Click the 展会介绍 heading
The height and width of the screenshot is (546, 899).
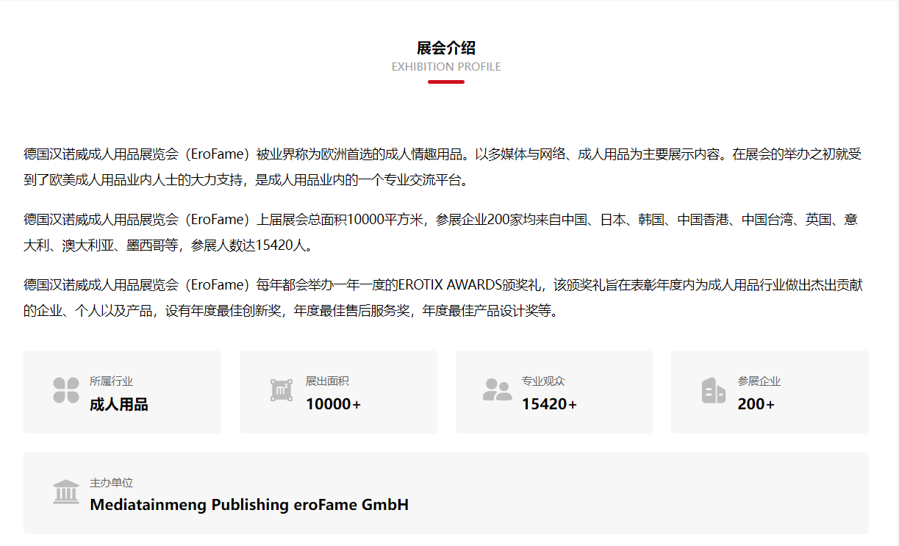[x=446, y=49]
